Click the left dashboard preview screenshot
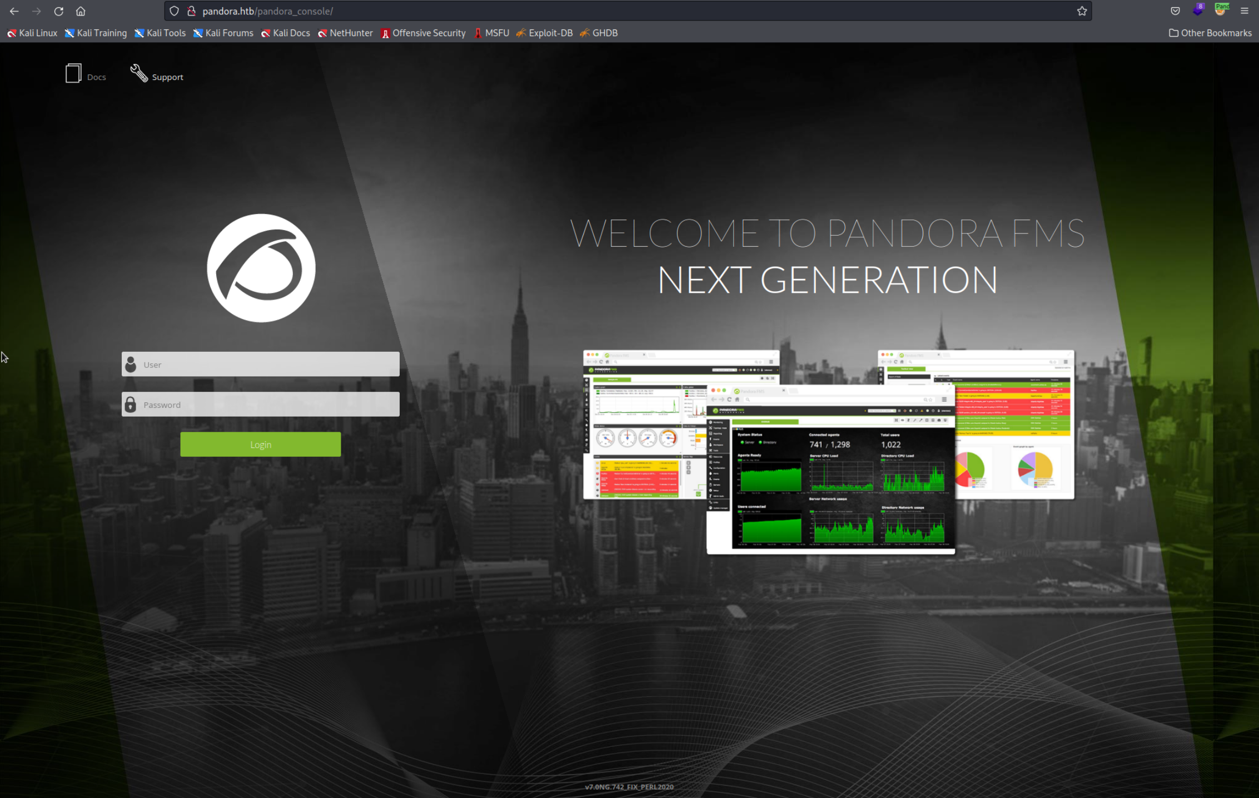The height and width of the screenshot is (798, 1259). pyautogui.click(x=645, y=424)
